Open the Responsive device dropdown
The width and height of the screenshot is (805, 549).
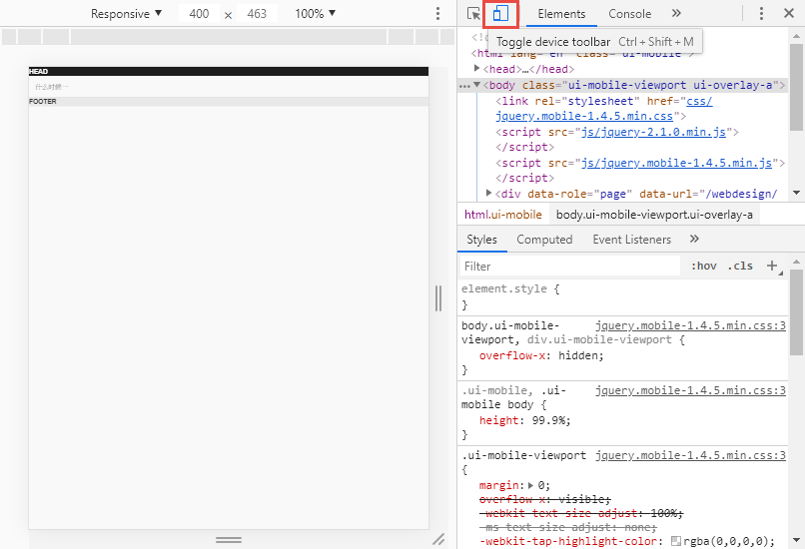point(126,14)
